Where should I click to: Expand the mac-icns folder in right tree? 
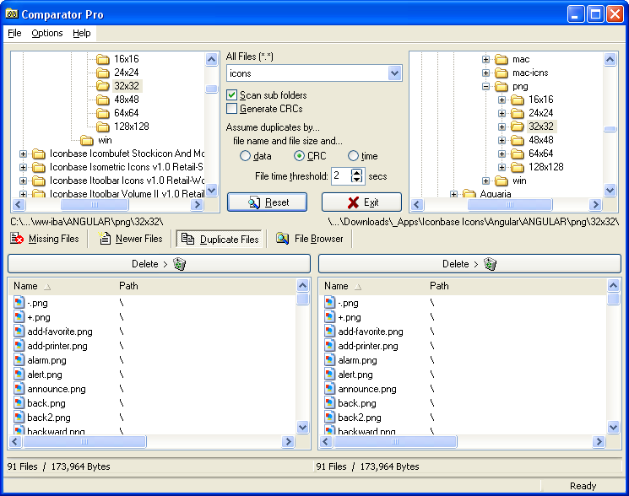point(485,73)
